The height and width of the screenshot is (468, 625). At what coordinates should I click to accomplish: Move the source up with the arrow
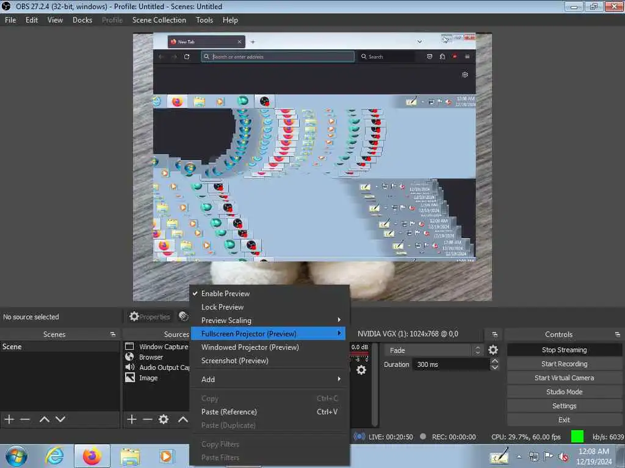183,419
